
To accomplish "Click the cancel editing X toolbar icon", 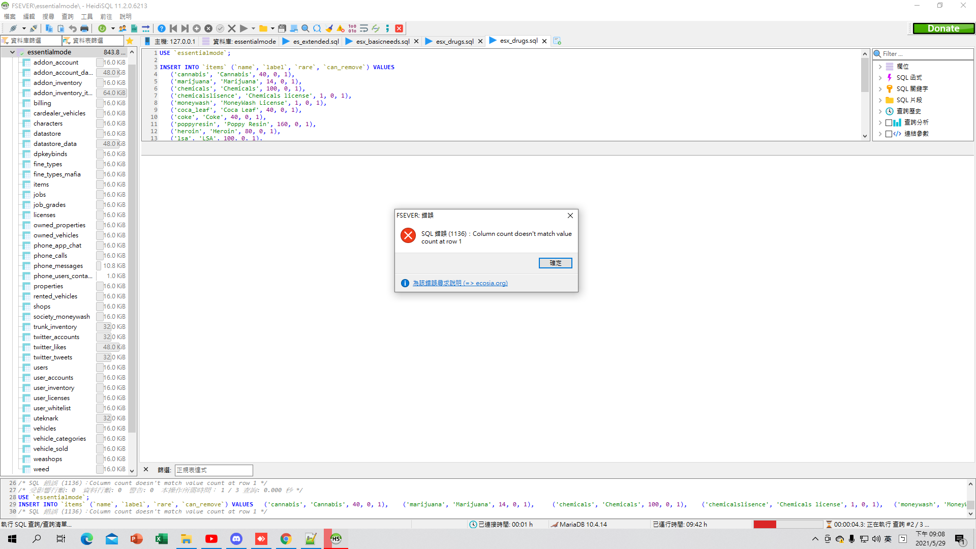I will (232, 28).
